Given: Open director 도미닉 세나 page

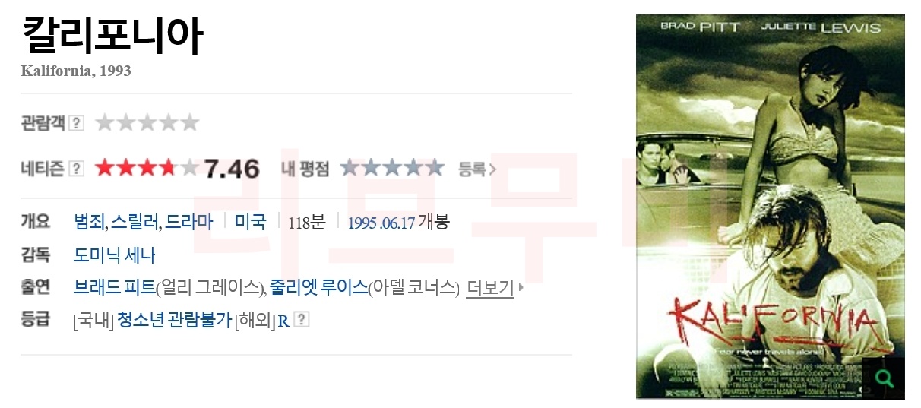Looking at the screenshot, I should pyautogui.click(x=115, y=255).
